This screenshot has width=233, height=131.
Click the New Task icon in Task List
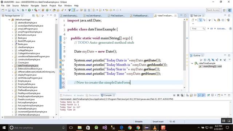[193, 20]
